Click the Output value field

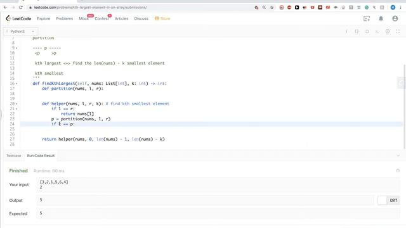click(204, 200)
